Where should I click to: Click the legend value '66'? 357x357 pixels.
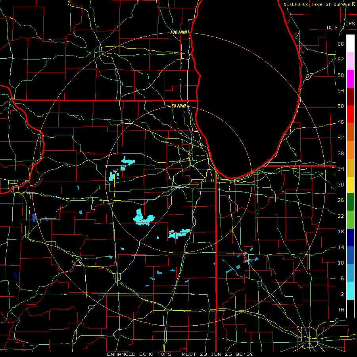[x=341, y=44]
